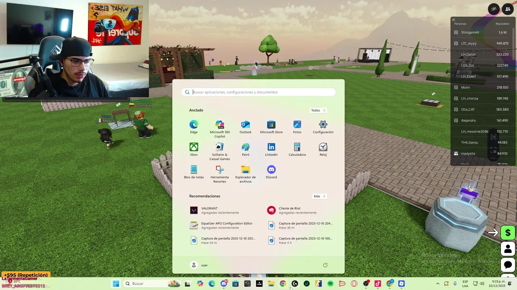Open Spotify from the taskbar

[330, 284]
